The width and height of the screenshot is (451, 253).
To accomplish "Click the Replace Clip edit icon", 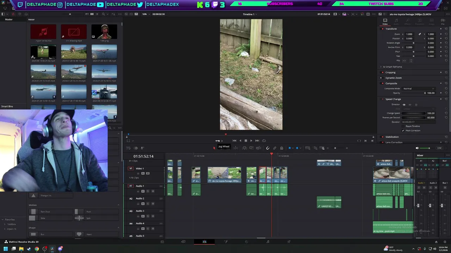I will (259, 148).
